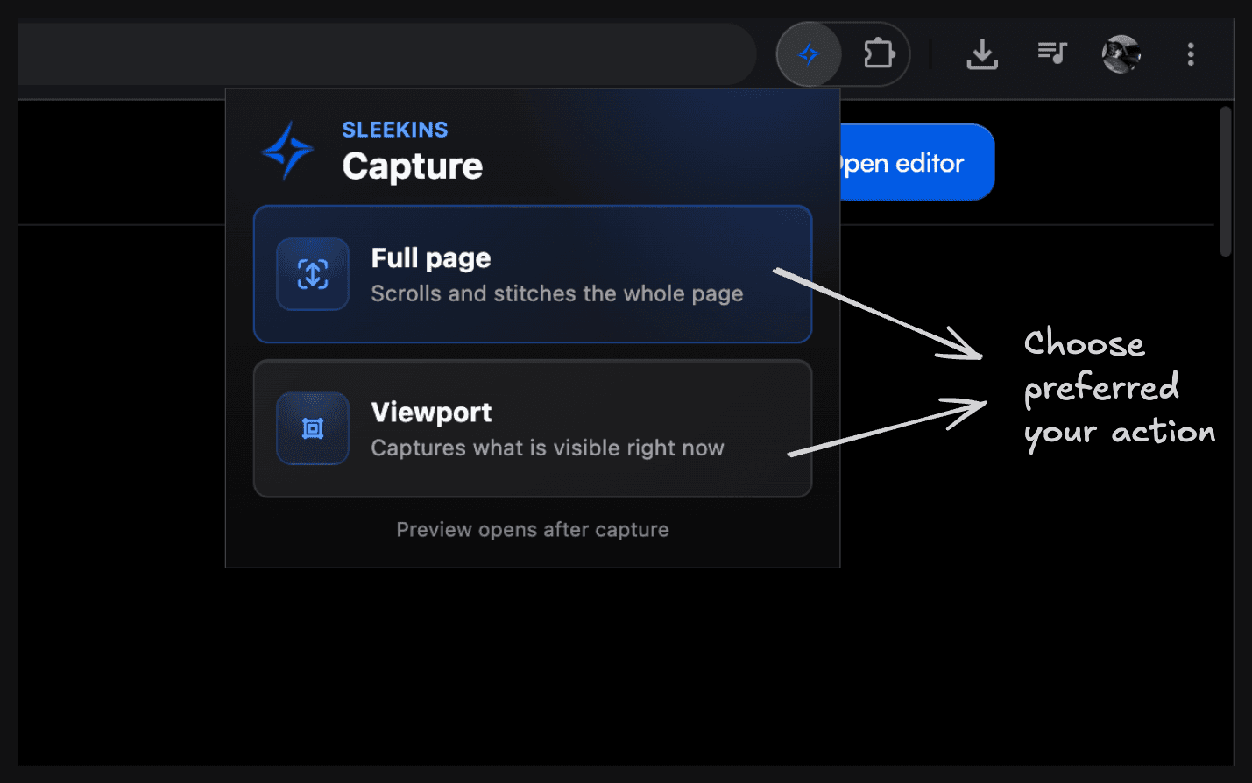Open the browser extensions puzzle icon
Image resolution: width=1252 pixels, height=783 pixels.
[x=879, y=54]
